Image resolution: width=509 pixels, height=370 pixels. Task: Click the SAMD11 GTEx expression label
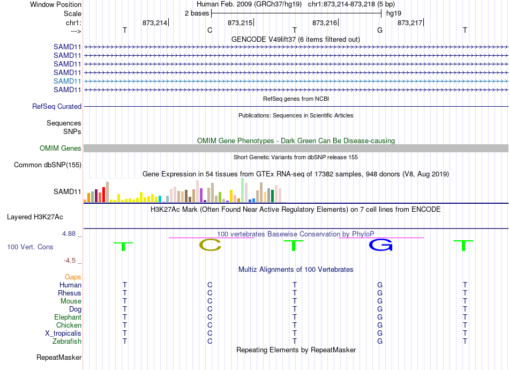(x=67, y=191)
